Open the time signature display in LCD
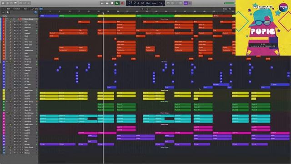Screen dimensions: 291x164 (x=161, y=3)
